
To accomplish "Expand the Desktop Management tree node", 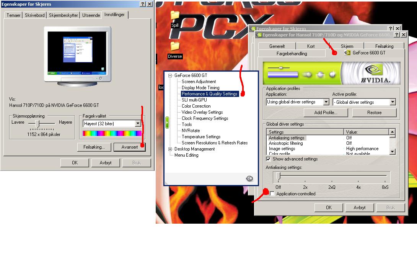I will (170, 149).
